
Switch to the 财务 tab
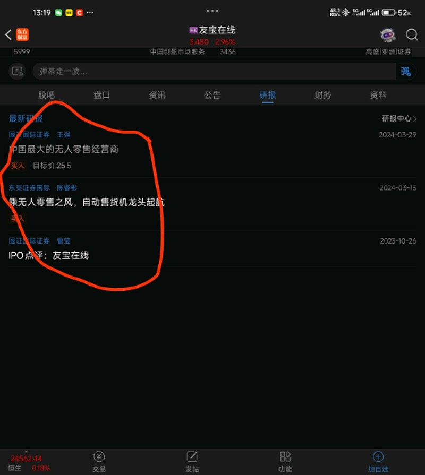323,95
